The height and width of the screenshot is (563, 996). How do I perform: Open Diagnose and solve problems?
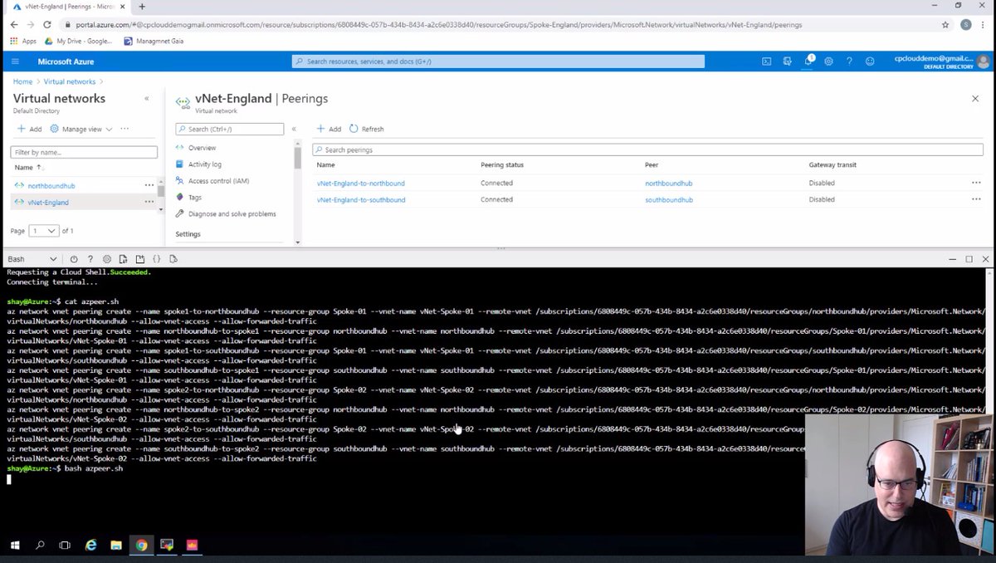[232, 214]
